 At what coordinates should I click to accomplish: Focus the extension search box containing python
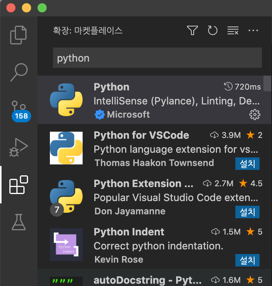click(157, 58)
